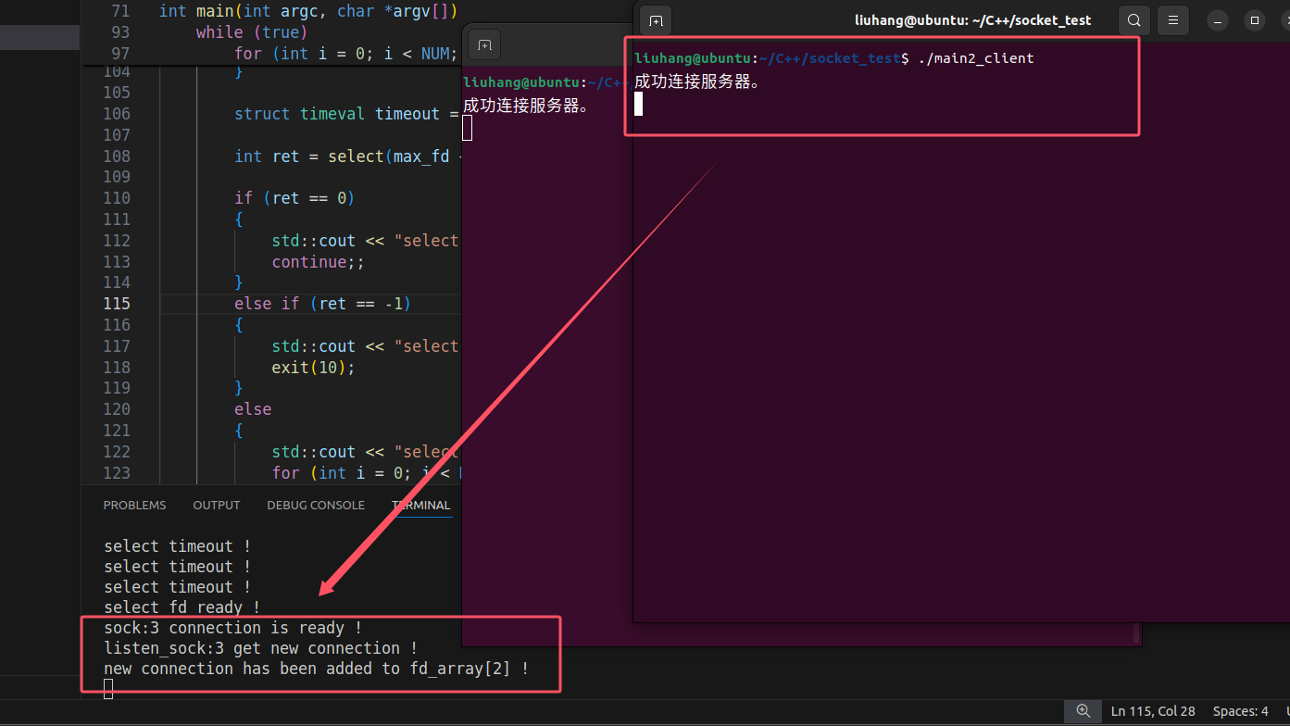Click 'new connection has been added to fd_array[2] !' line

[317, 669]
